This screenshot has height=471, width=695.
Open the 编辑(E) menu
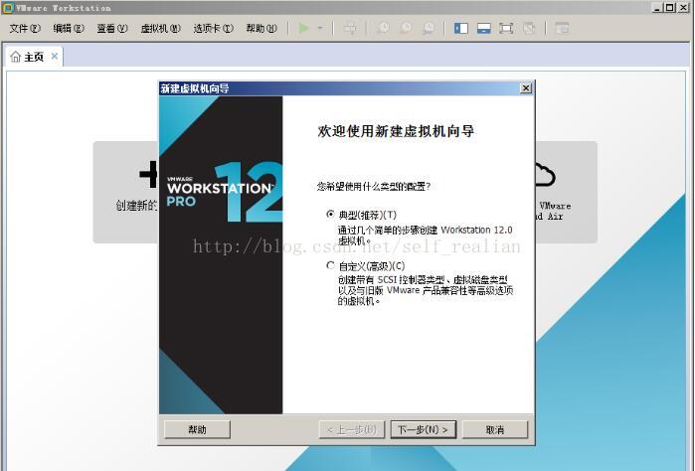tap(69, 29)
